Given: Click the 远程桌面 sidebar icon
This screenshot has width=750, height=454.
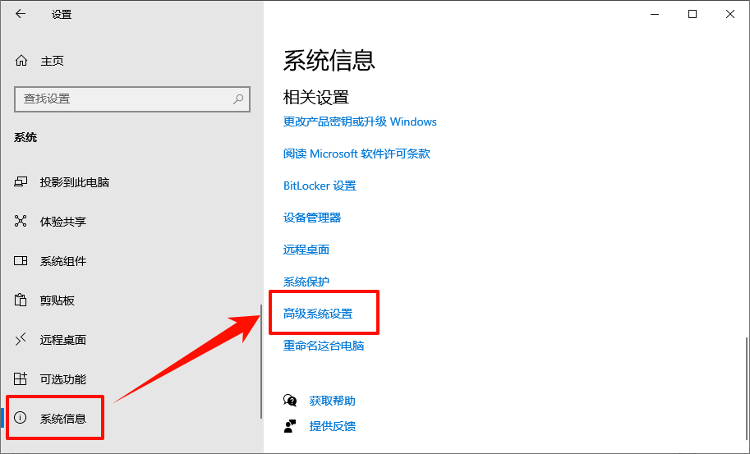Looking at the screenshot, I should pos(21,339).
